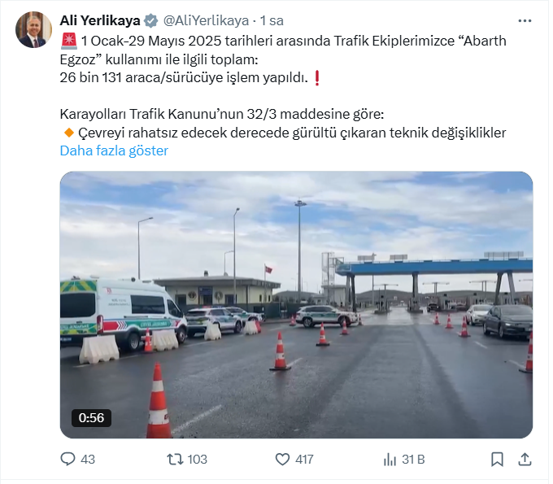Select the 103 reposts count
553x484 pixels.
[x=198, y=460]
